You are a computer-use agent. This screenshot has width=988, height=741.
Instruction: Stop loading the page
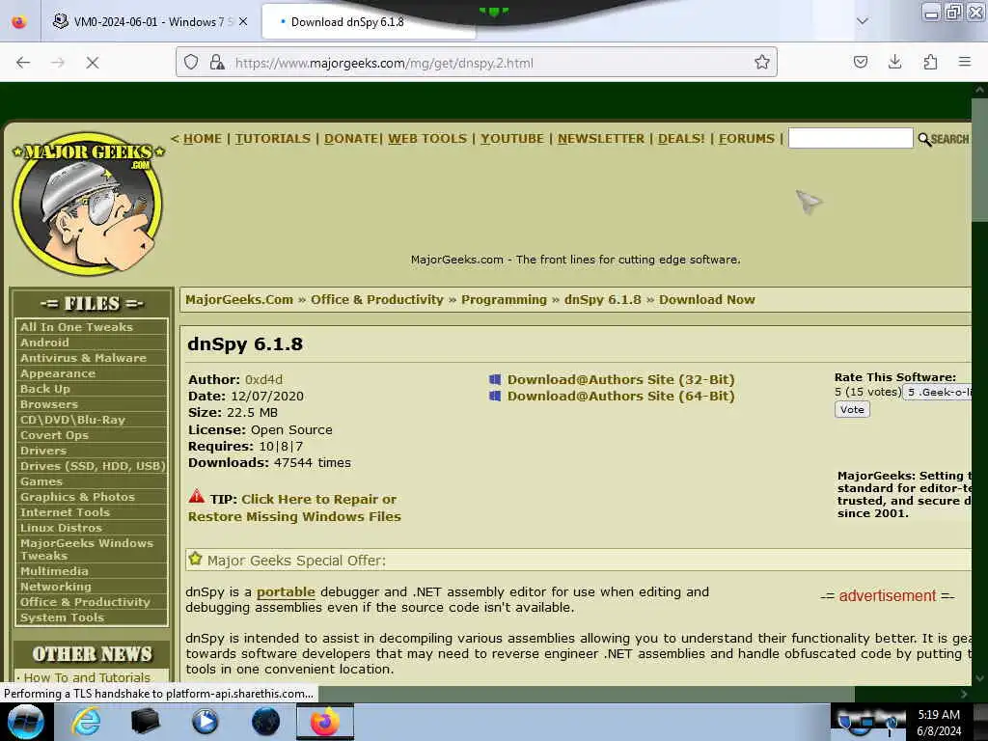click(92, 63)
